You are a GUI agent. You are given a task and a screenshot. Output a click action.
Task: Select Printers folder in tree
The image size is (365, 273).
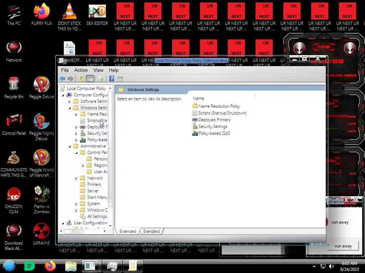tap(94, 184)
